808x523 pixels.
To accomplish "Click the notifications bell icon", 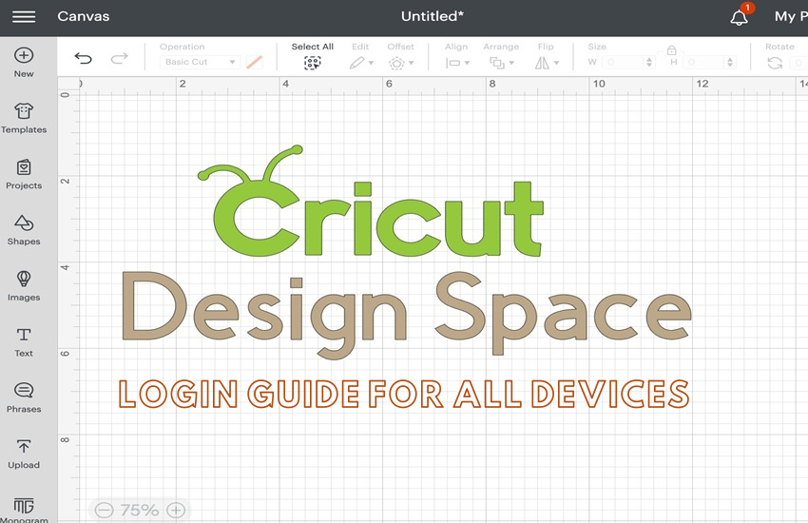I will 739,17.
